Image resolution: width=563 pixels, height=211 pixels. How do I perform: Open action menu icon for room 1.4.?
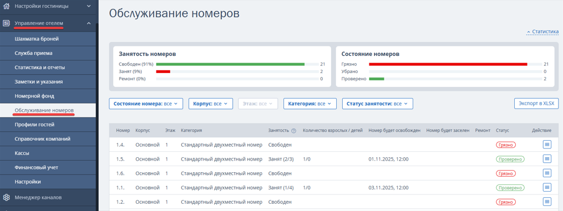(547, 145)
